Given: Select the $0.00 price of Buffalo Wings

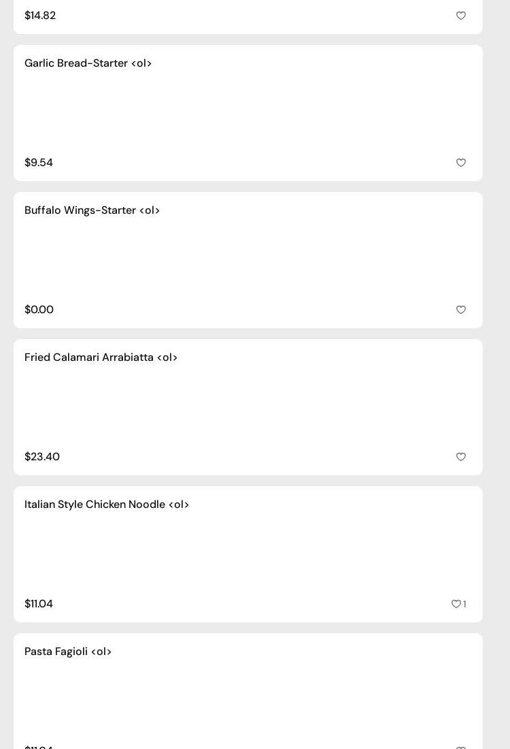Looking at the screenshot, I should pos(39,310).
